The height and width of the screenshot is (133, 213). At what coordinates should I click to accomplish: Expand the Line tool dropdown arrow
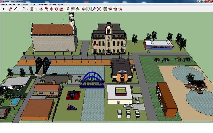pyautogui.click(x=19, y=9)
